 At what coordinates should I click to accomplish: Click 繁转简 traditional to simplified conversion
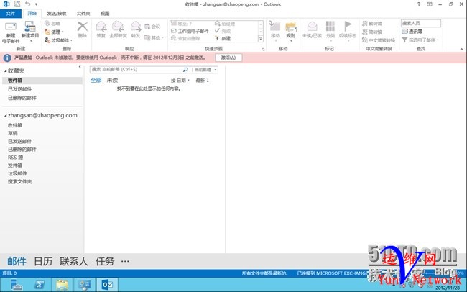point(372,23)
